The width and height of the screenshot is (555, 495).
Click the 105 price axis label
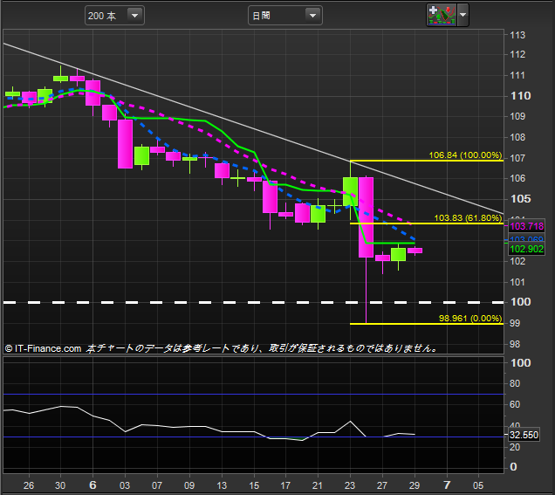[x=520, y=199]
